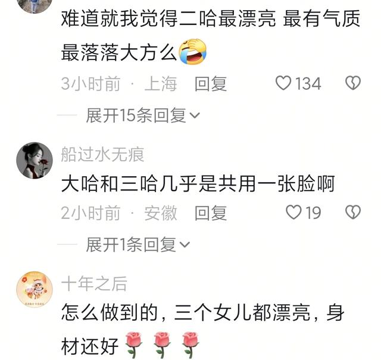Tap the first rose emoji in last comment
Screen dimensions: 381x360
[133, 345]
